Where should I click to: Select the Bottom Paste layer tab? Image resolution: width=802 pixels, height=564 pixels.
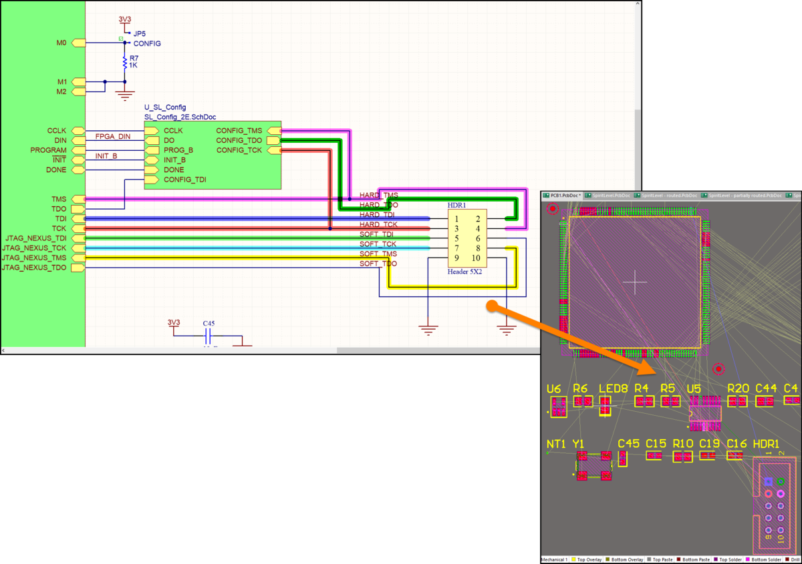[x=692, y=559]
